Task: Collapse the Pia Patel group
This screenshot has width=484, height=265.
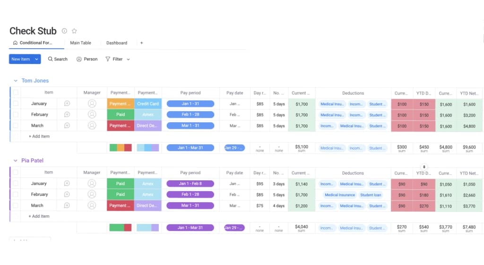Action: pos(16,160)
